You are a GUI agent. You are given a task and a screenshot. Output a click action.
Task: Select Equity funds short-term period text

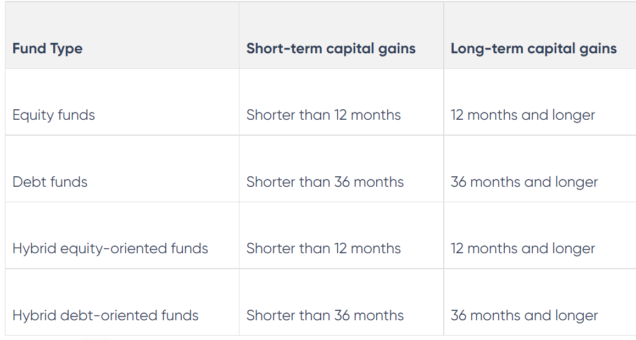click(x=323, y=115)
